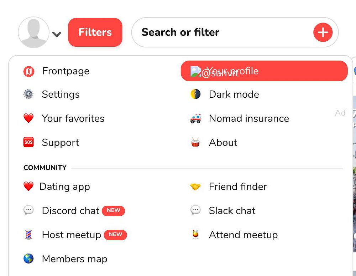Click the Settings gear icon

pos(28,94)
